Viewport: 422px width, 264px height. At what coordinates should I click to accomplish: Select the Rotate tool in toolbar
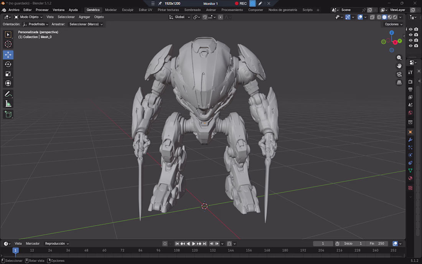click(8, 64)
